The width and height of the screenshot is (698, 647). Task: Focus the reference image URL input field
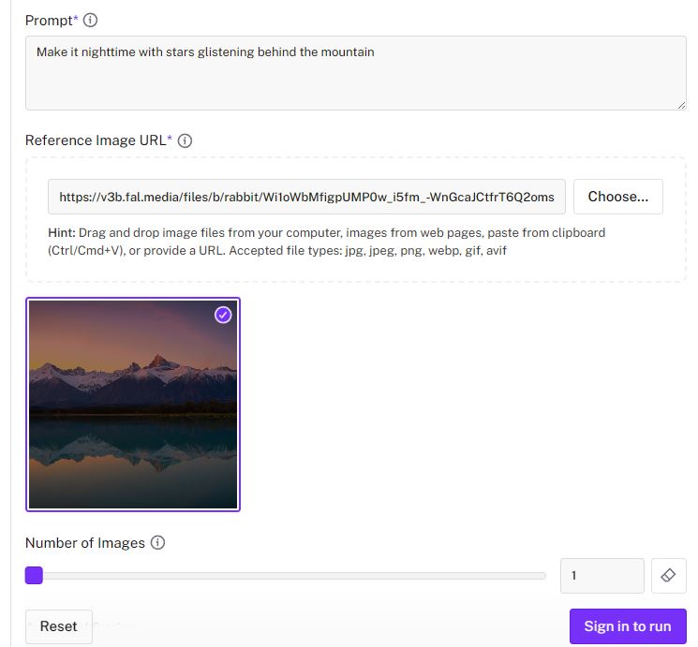point(306,197)
